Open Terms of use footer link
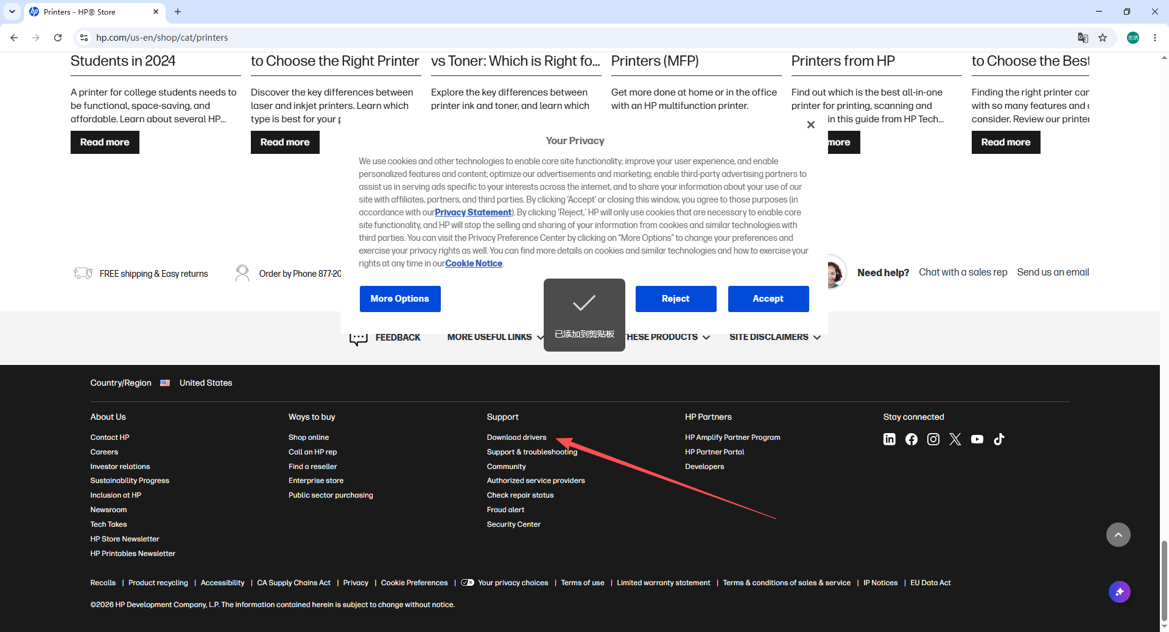 click(x=582, y=583)
